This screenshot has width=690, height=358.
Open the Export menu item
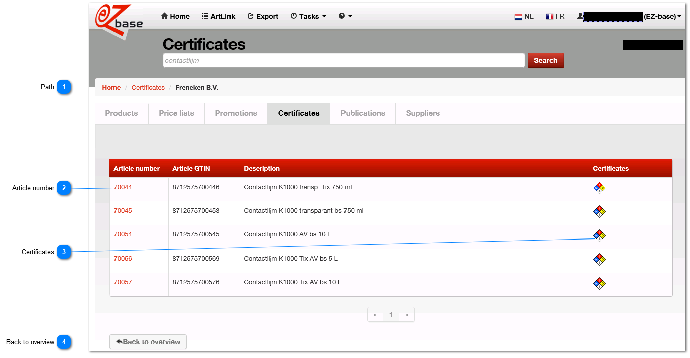click(x=263, y=16)
